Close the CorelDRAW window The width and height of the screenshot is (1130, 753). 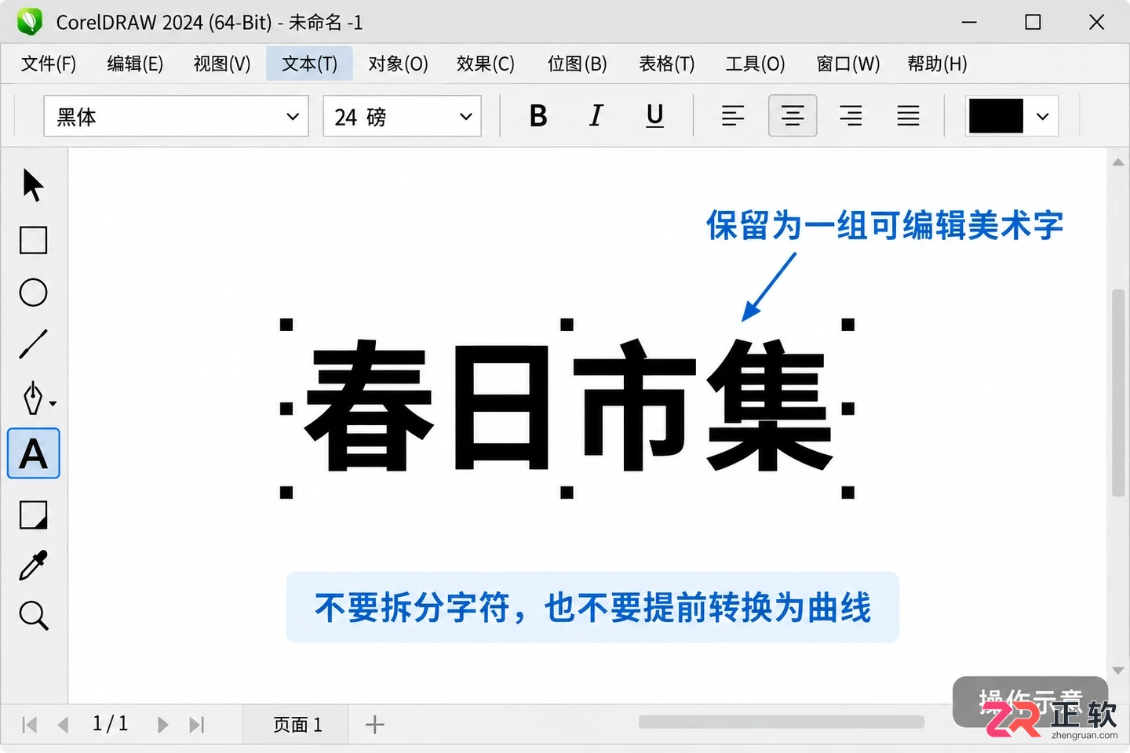1096,22
